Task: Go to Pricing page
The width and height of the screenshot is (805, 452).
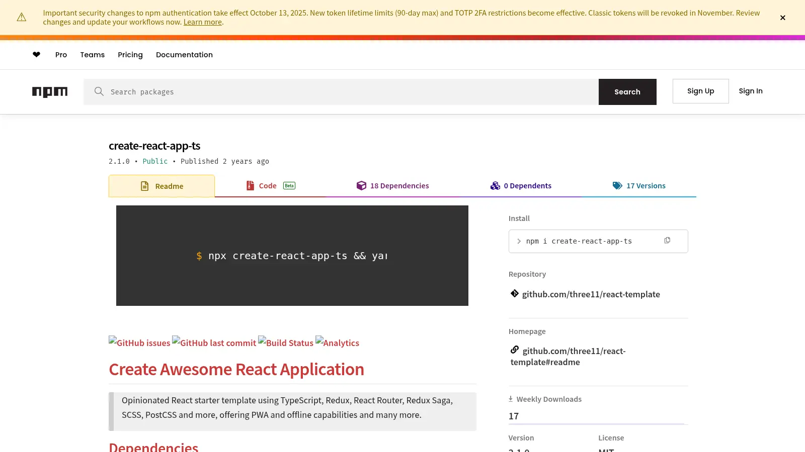Action: point(130,55)
